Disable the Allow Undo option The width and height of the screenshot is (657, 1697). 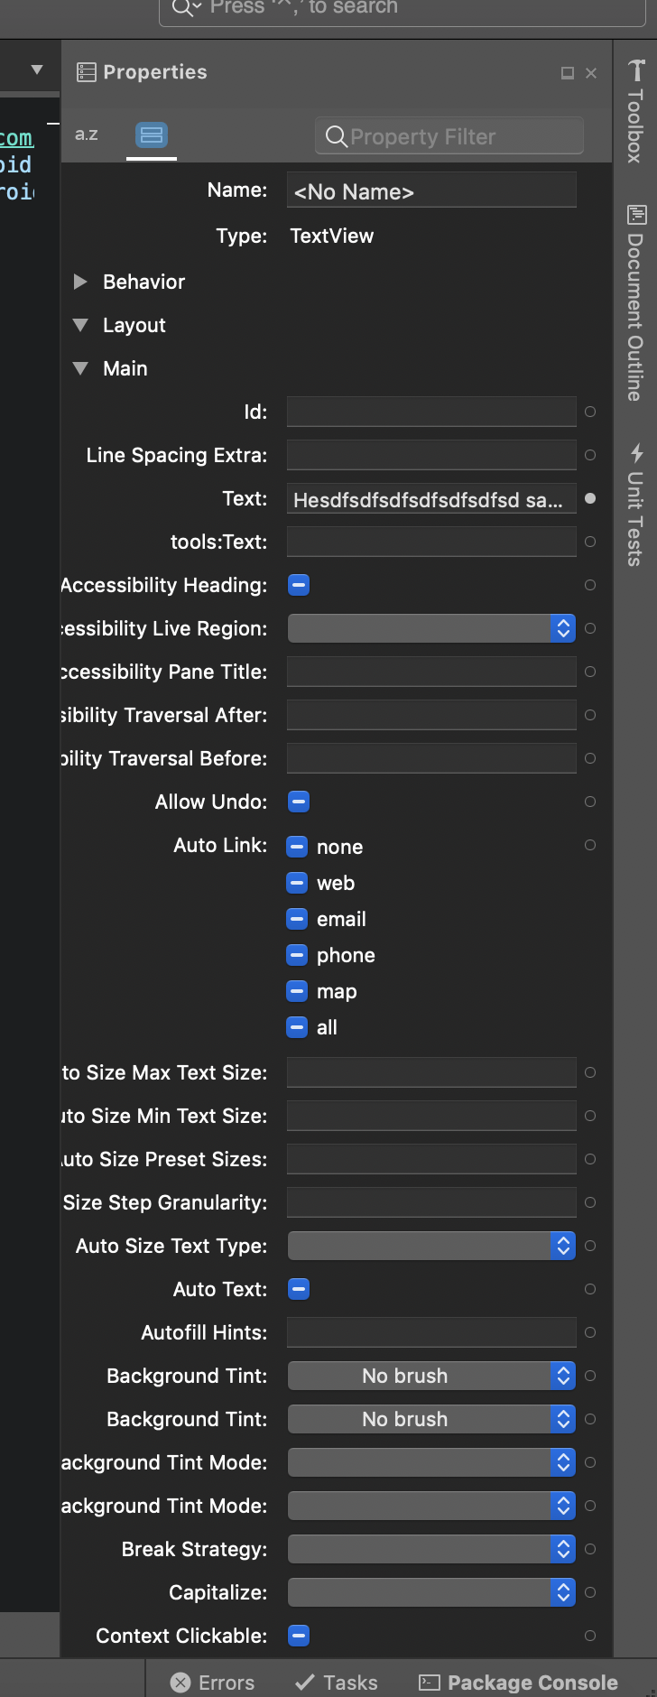tap(298, 802)
